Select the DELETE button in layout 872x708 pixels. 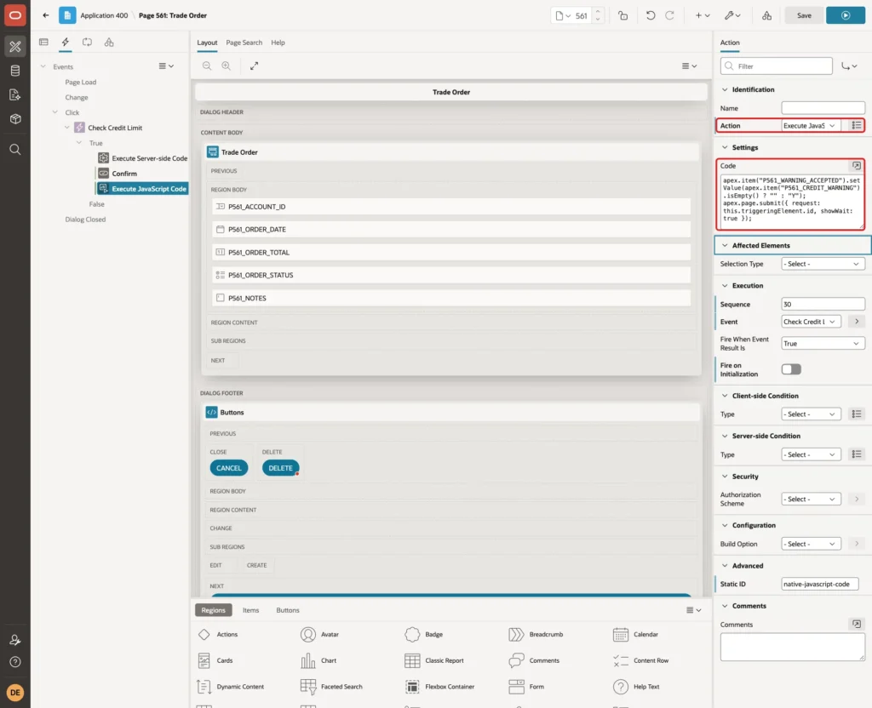tap(280, 468)
